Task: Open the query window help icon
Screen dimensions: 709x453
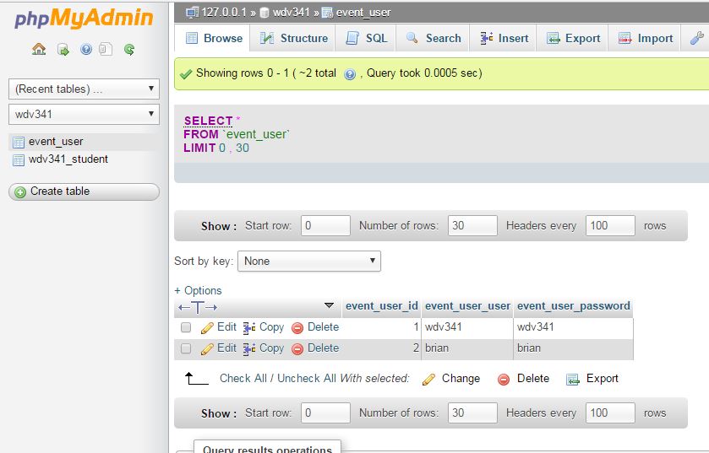Action: click(85, 50)
